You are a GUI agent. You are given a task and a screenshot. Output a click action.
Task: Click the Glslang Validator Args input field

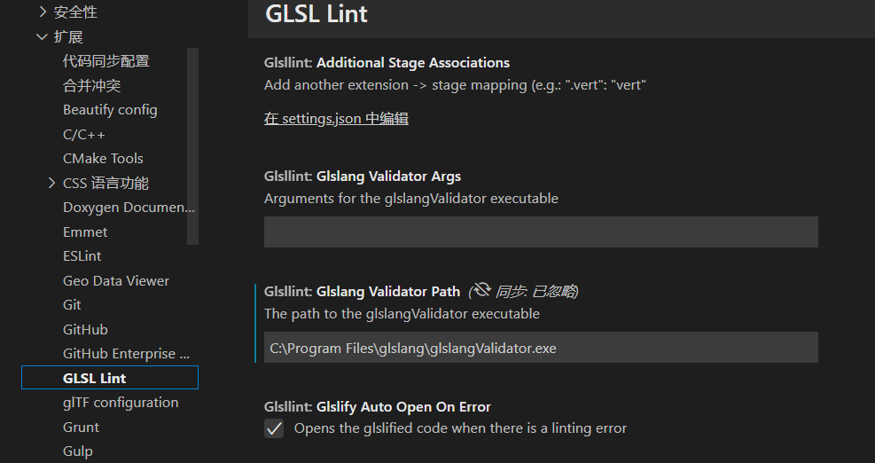pos(541,231)
